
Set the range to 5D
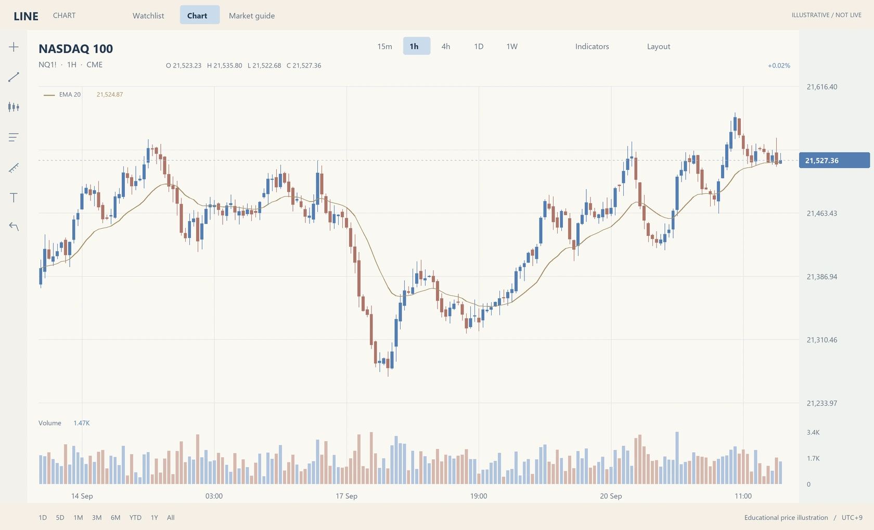coord(60,518)
